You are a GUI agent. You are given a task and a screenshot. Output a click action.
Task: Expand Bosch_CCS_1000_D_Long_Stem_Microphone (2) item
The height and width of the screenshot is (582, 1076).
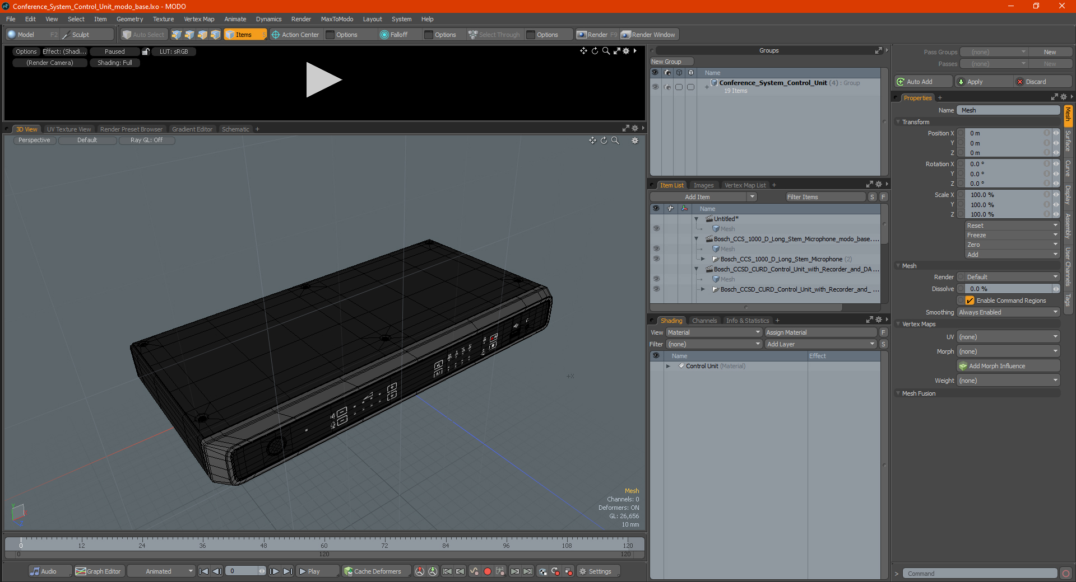703,259
